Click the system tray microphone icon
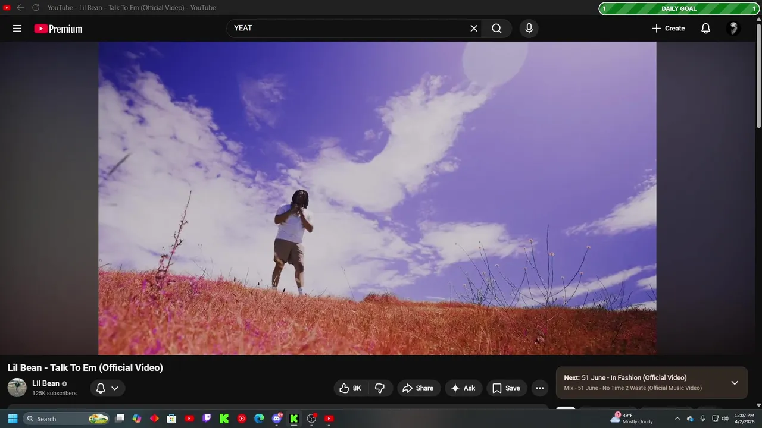This screenshot has height=428, width=762. (703, 418)
